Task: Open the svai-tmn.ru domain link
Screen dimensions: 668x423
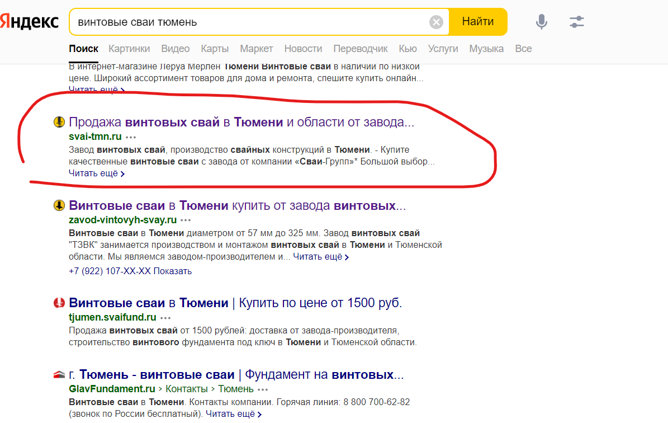Action: 95,137
